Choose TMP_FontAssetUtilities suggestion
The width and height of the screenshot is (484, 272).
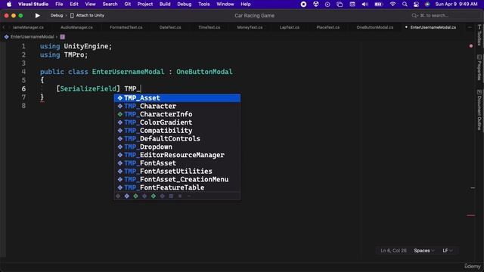coord(177,172)
